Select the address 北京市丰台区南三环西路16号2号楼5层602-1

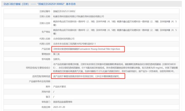click(74, 44)
